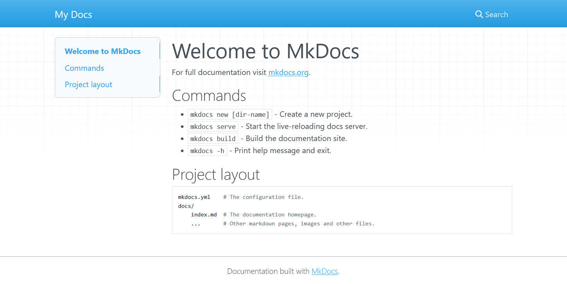Click the 'mkdocs build' code snippet

pos(213,139)
